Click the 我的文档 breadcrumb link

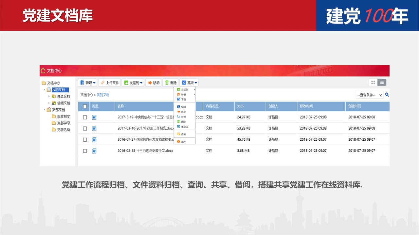(103, 95)
